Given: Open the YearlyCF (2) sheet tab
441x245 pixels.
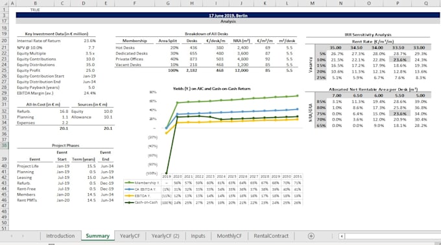Looking at the screenshot, I should click(x=165, y=236).
